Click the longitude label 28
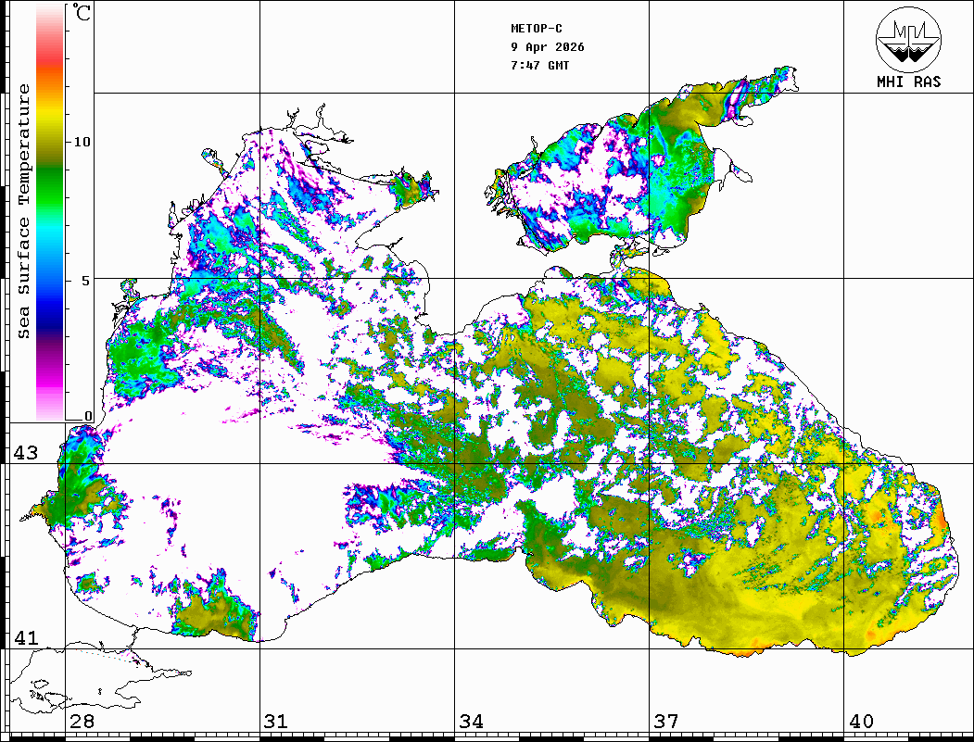This screenshot has width=974, height=742. tap(82, 722)
